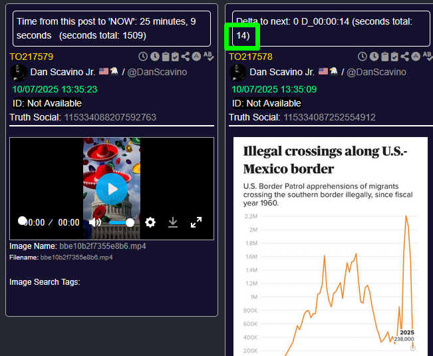Click Truth Social ID 115334088207592763
This screenshot has height=356, width=433.
(110, 117)
